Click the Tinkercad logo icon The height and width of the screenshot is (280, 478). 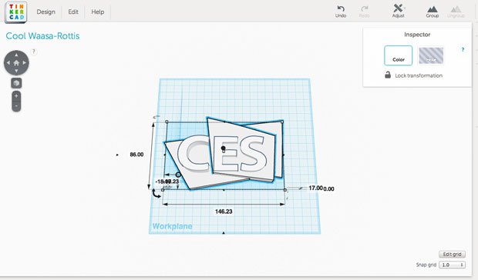point(16,12)
